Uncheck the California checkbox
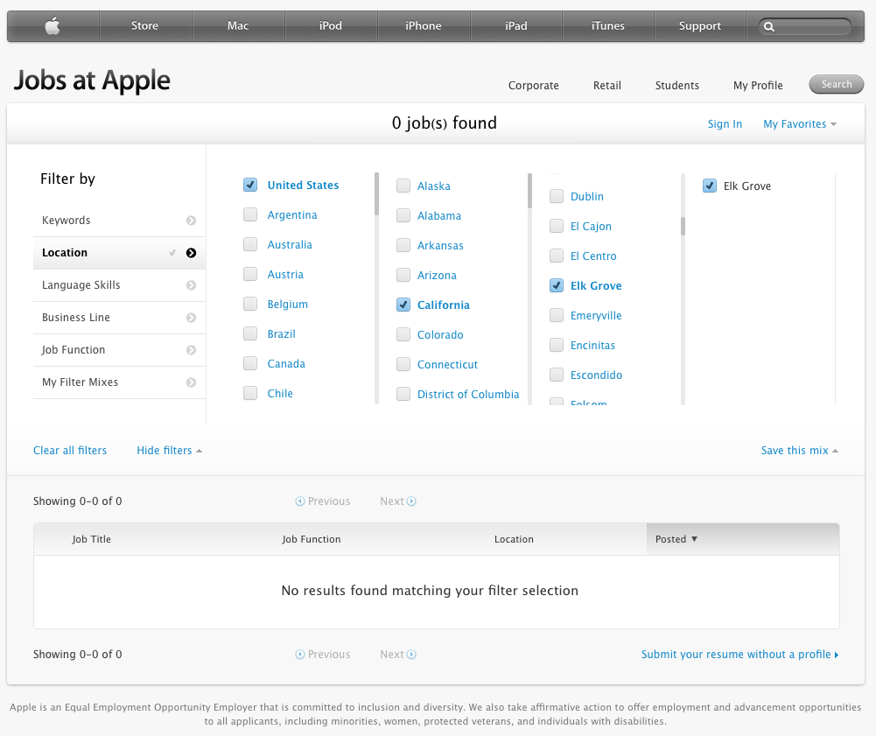This screenshot has height=736, width=876. click(x=403, y=305)
